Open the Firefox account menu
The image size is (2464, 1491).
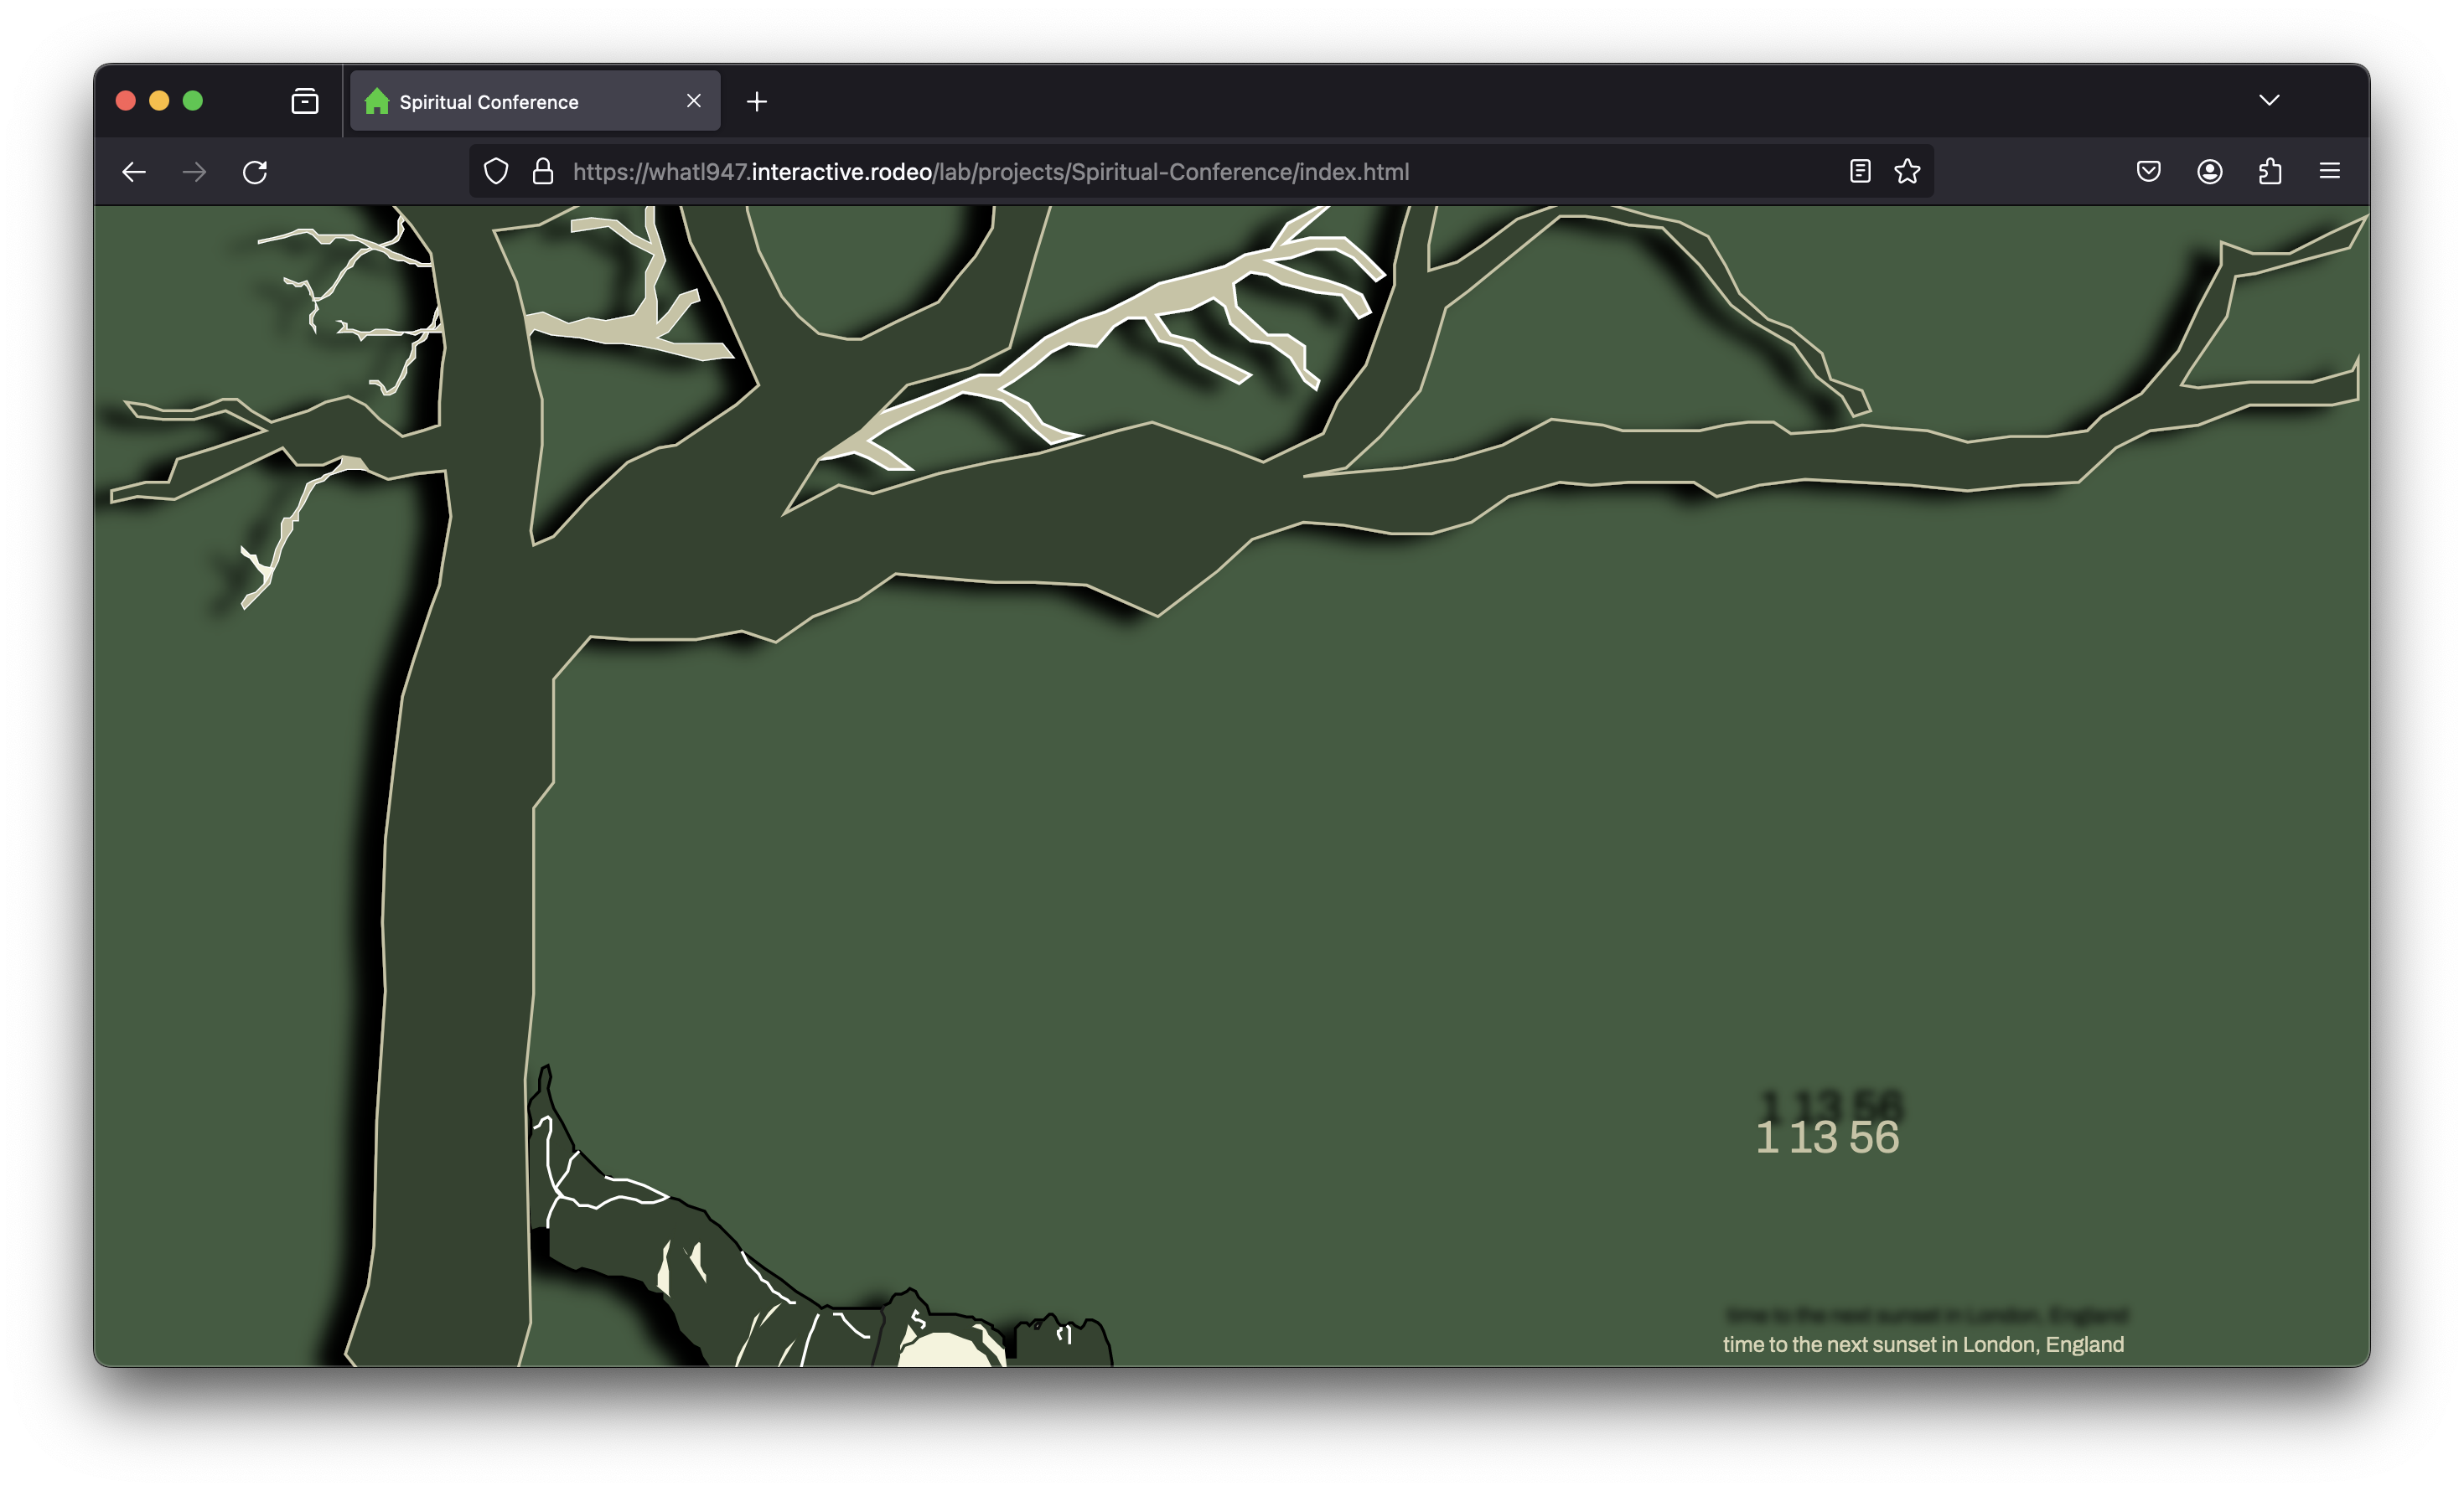tap(2210, 172)
